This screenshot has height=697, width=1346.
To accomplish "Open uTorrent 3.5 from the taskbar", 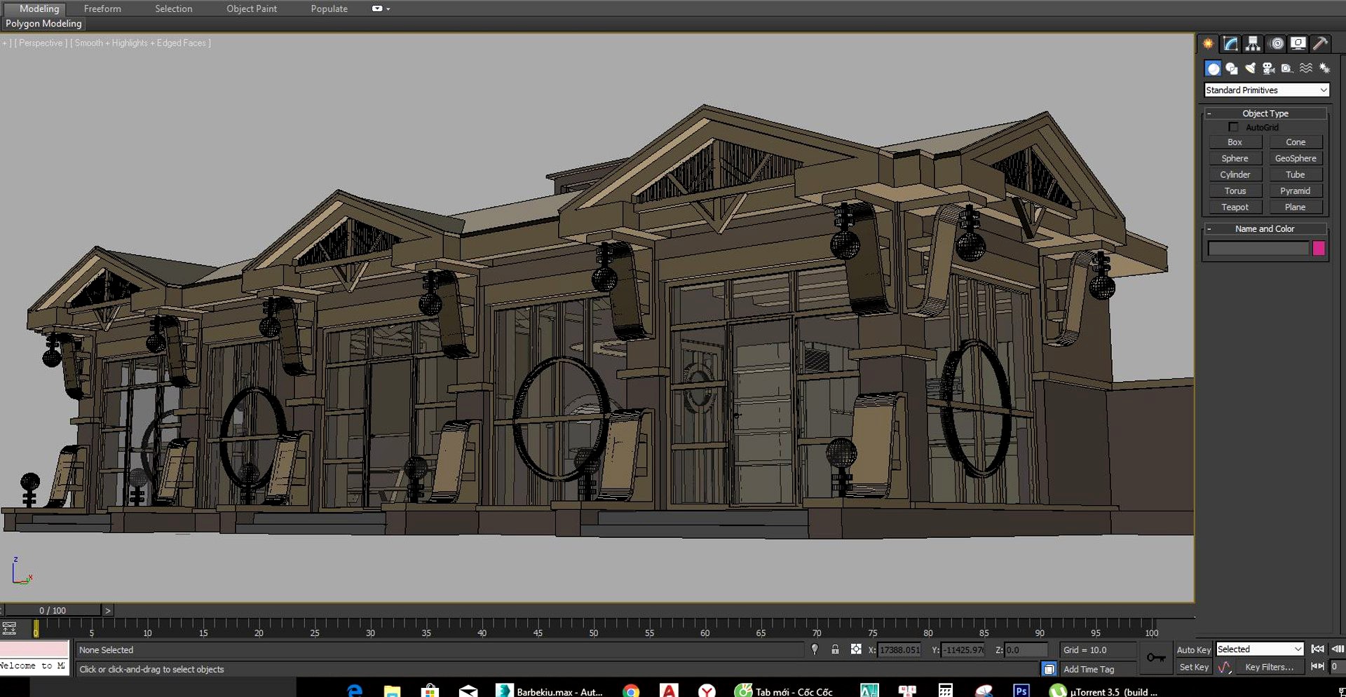I will (x=1105, y=691).
